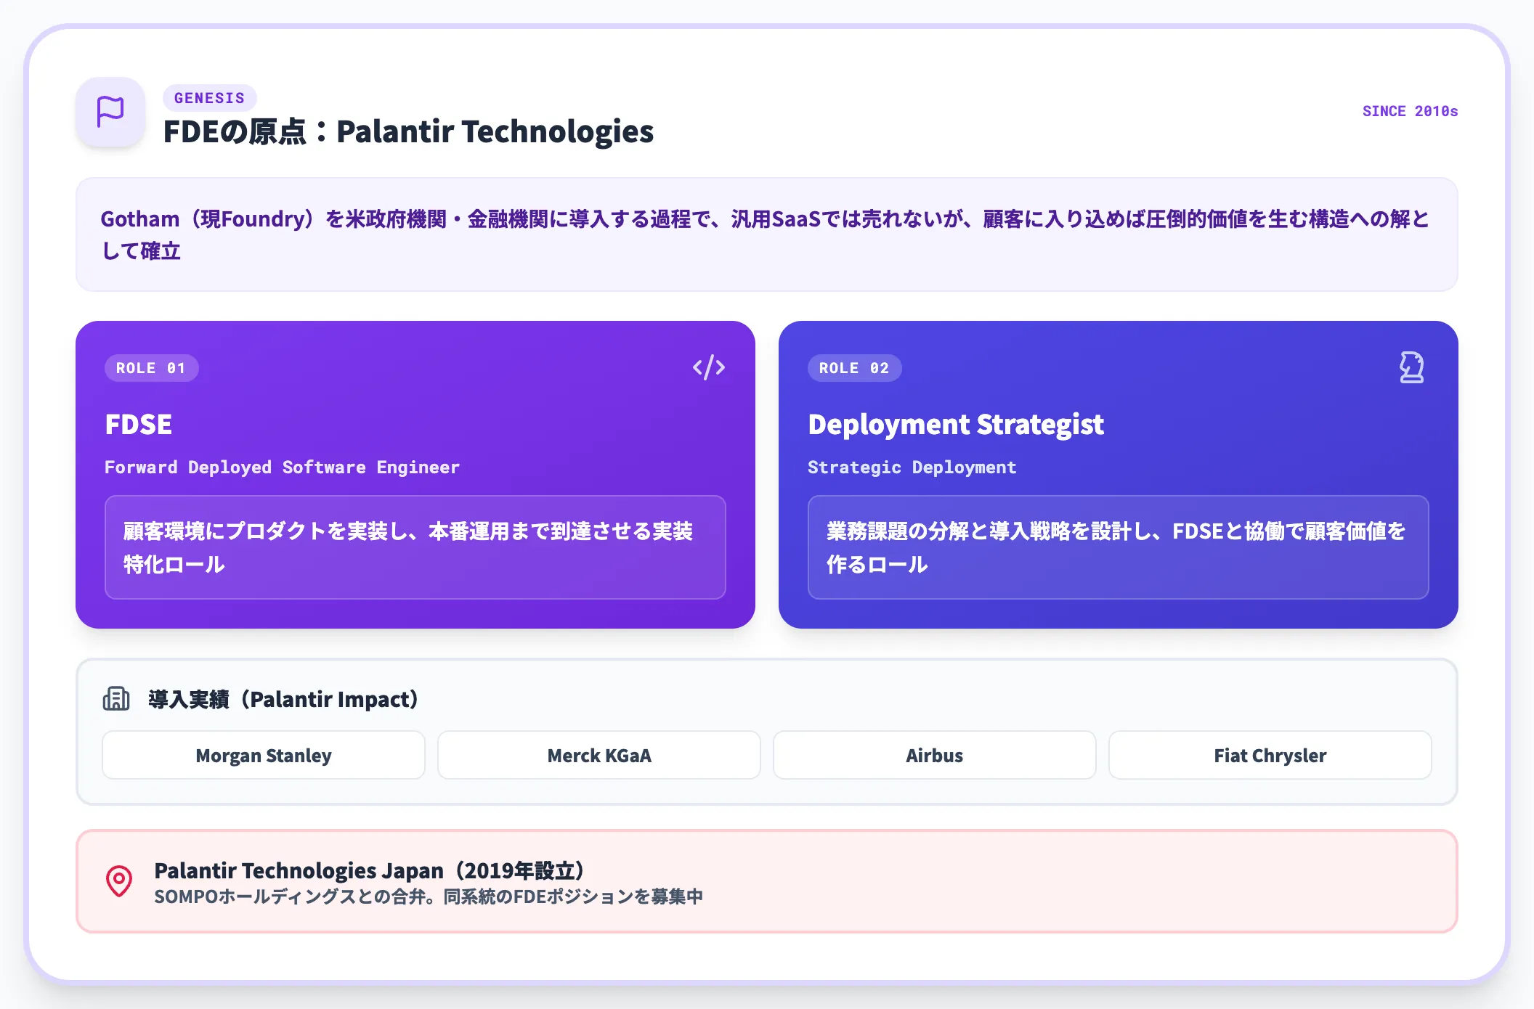Click the ROLE 02 badge on the blue card

(855, 368)
